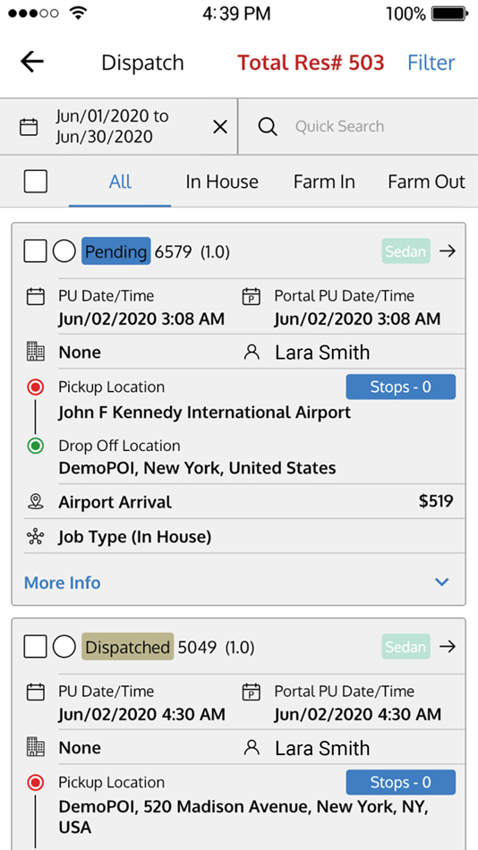Tap the Portal PU Date/Time icon on reservation 6579

pyautogui.click(x=252, y=297)
